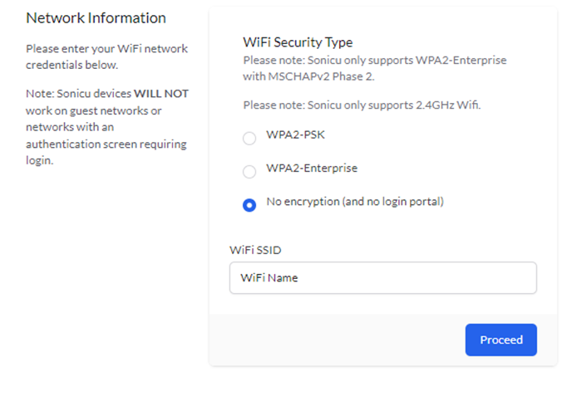Screen dimensions: 582x401
Task: Click the WiFi SSID input field
Action: (x=382, y=278)
